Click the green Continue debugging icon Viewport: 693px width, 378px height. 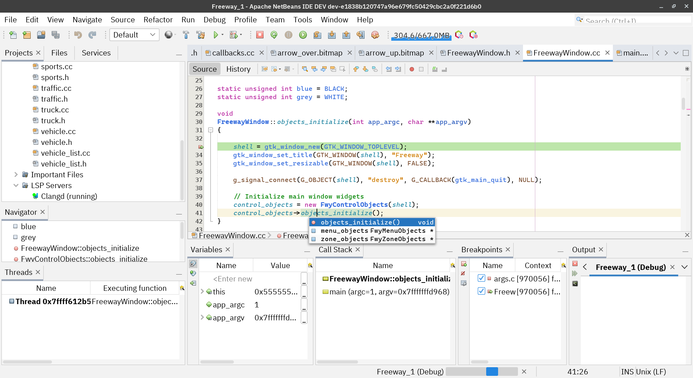coord(303,35)
